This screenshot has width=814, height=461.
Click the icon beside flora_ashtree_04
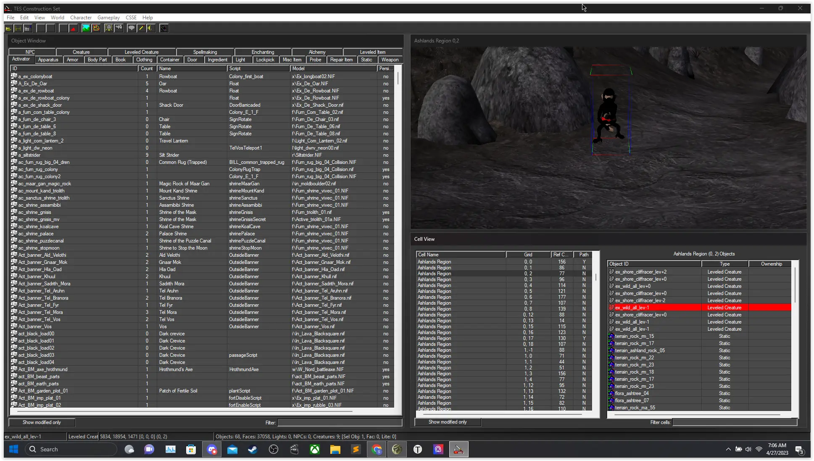pos(611,393)
